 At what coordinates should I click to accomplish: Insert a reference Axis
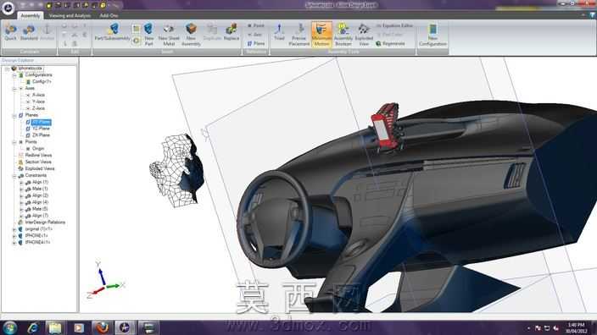click(x=255, y=35)
